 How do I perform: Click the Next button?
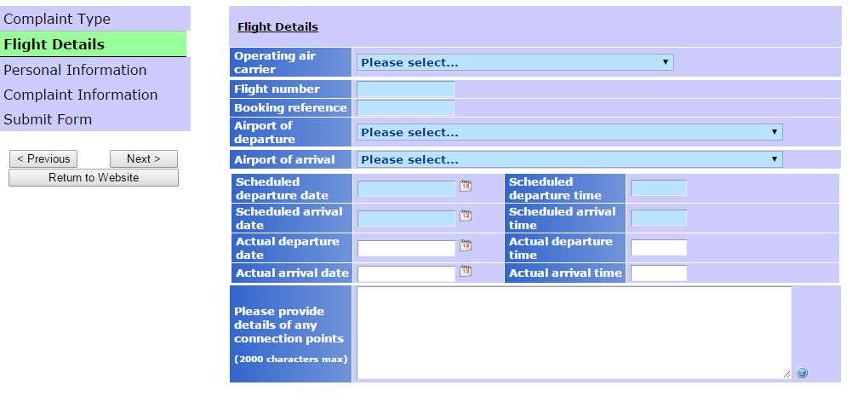coord(143,158)
